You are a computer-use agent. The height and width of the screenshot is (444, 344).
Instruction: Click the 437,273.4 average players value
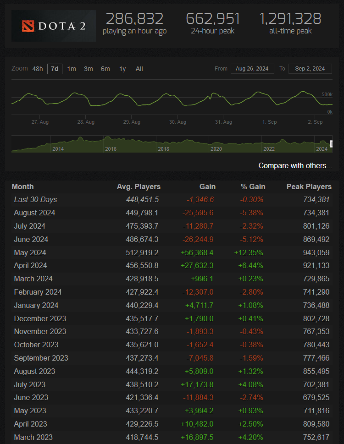click(142, 358)
